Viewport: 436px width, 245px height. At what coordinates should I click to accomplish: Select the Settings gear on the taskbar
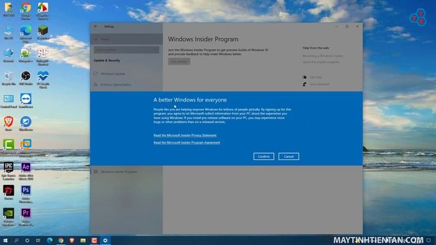pos(106,240)
